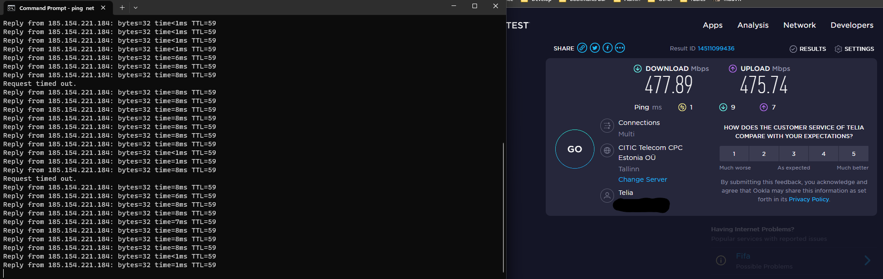Viewport: 883px width, 279px height.
Task: Click the Fifa service entry
Action: 743,256
